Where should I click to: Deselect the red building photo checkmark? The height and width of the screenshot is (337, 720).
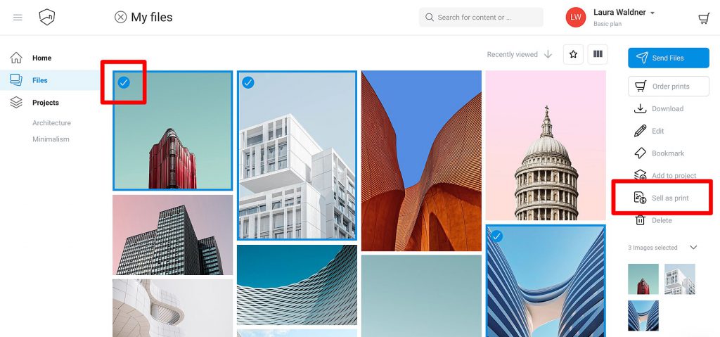(x=124, y=82)
